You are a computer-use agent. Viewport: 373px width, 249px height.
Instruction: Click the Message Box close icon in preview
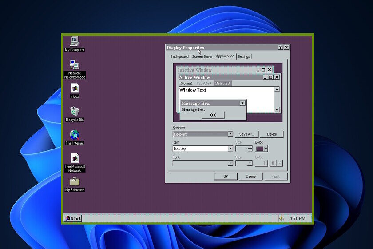click(242, 103)
